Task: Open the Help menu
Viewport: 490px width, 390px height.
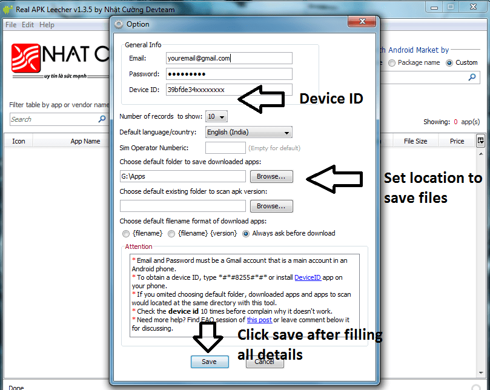Action: click(x=47, y=25)
